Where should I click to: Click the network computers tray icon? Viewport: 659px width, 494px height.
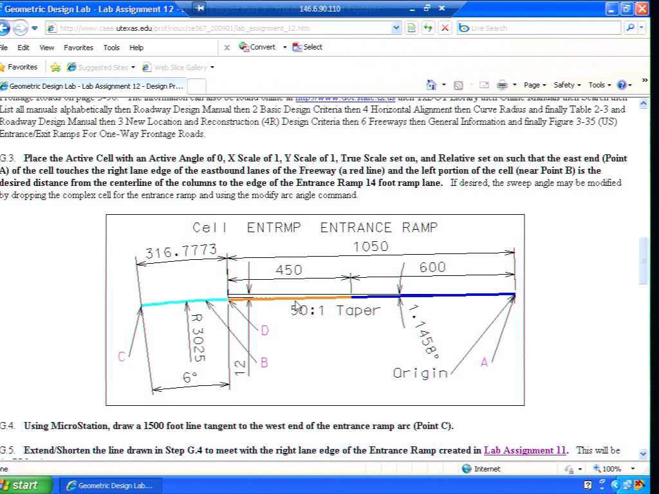pos(628,486)
